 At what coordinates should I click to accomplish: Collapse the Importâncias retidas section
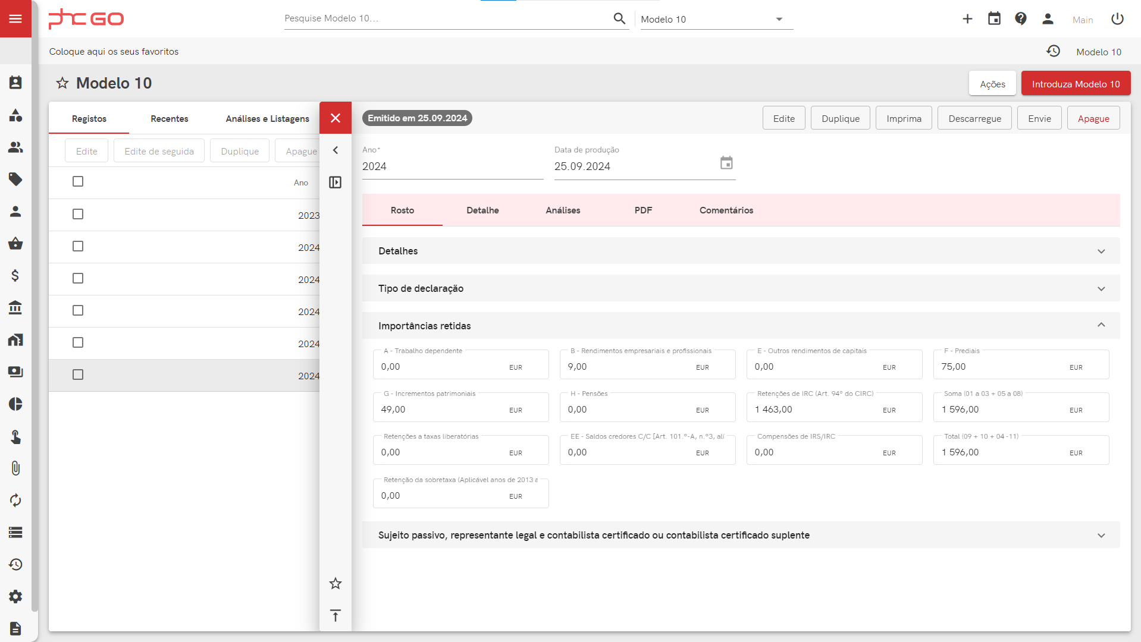(x=1101, y=325)
